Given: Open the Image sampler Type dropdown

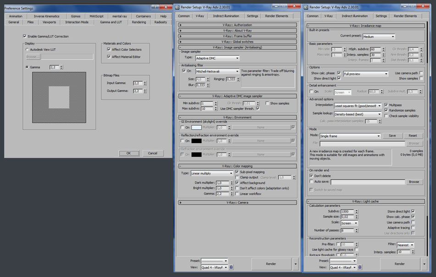Looking at the screenshot, I should coord(218,58).
